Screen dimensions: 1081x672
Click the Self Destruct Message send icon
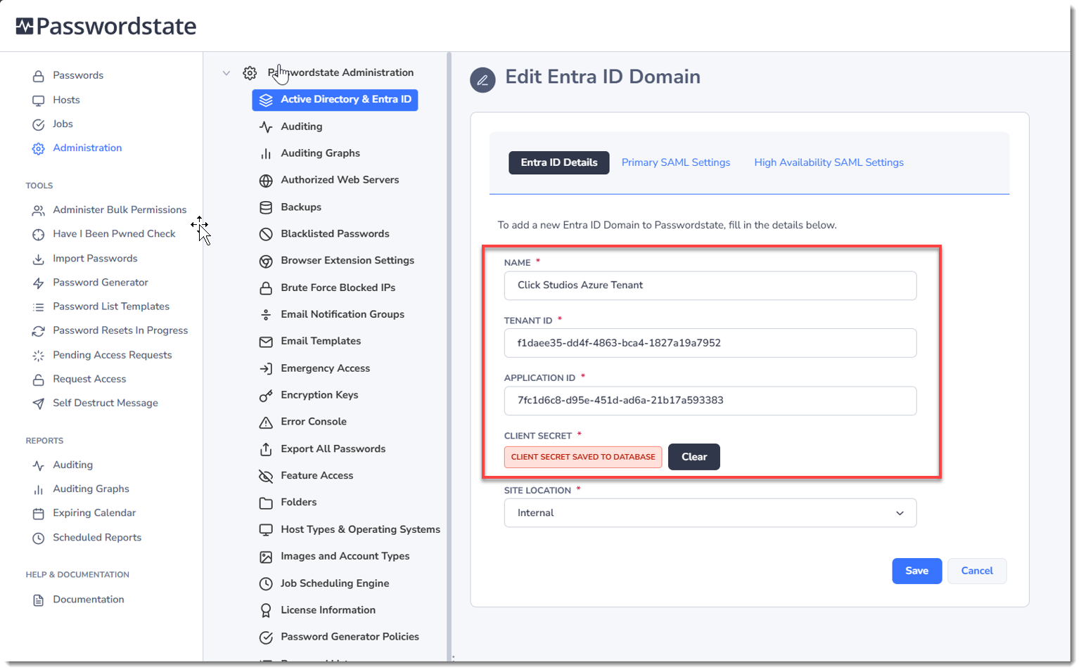click(x=39, y=403)
